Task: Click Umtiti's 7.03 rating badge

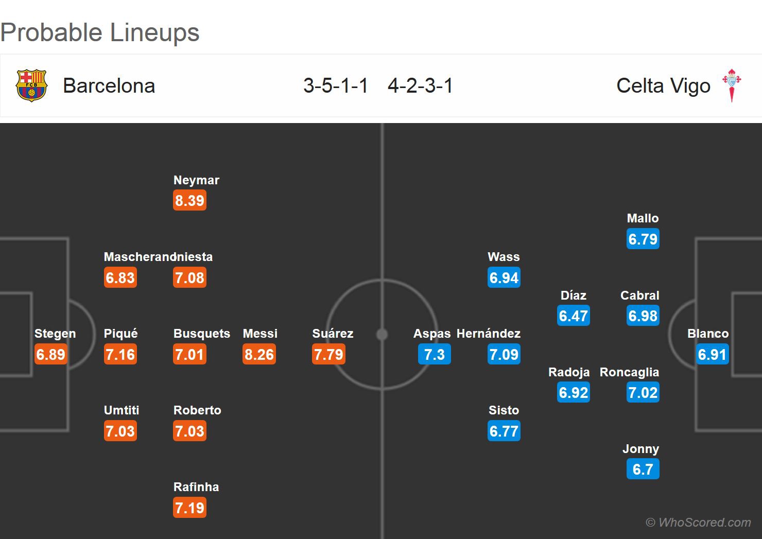Action: (120, 431)
